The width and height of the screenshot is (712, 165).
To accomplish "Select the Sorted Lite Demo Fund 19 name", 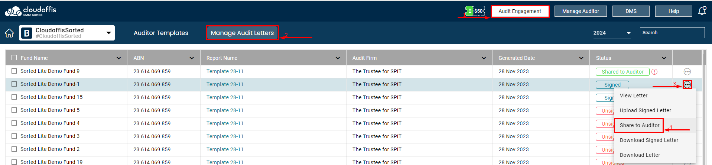I will click(x=52, y=162).
